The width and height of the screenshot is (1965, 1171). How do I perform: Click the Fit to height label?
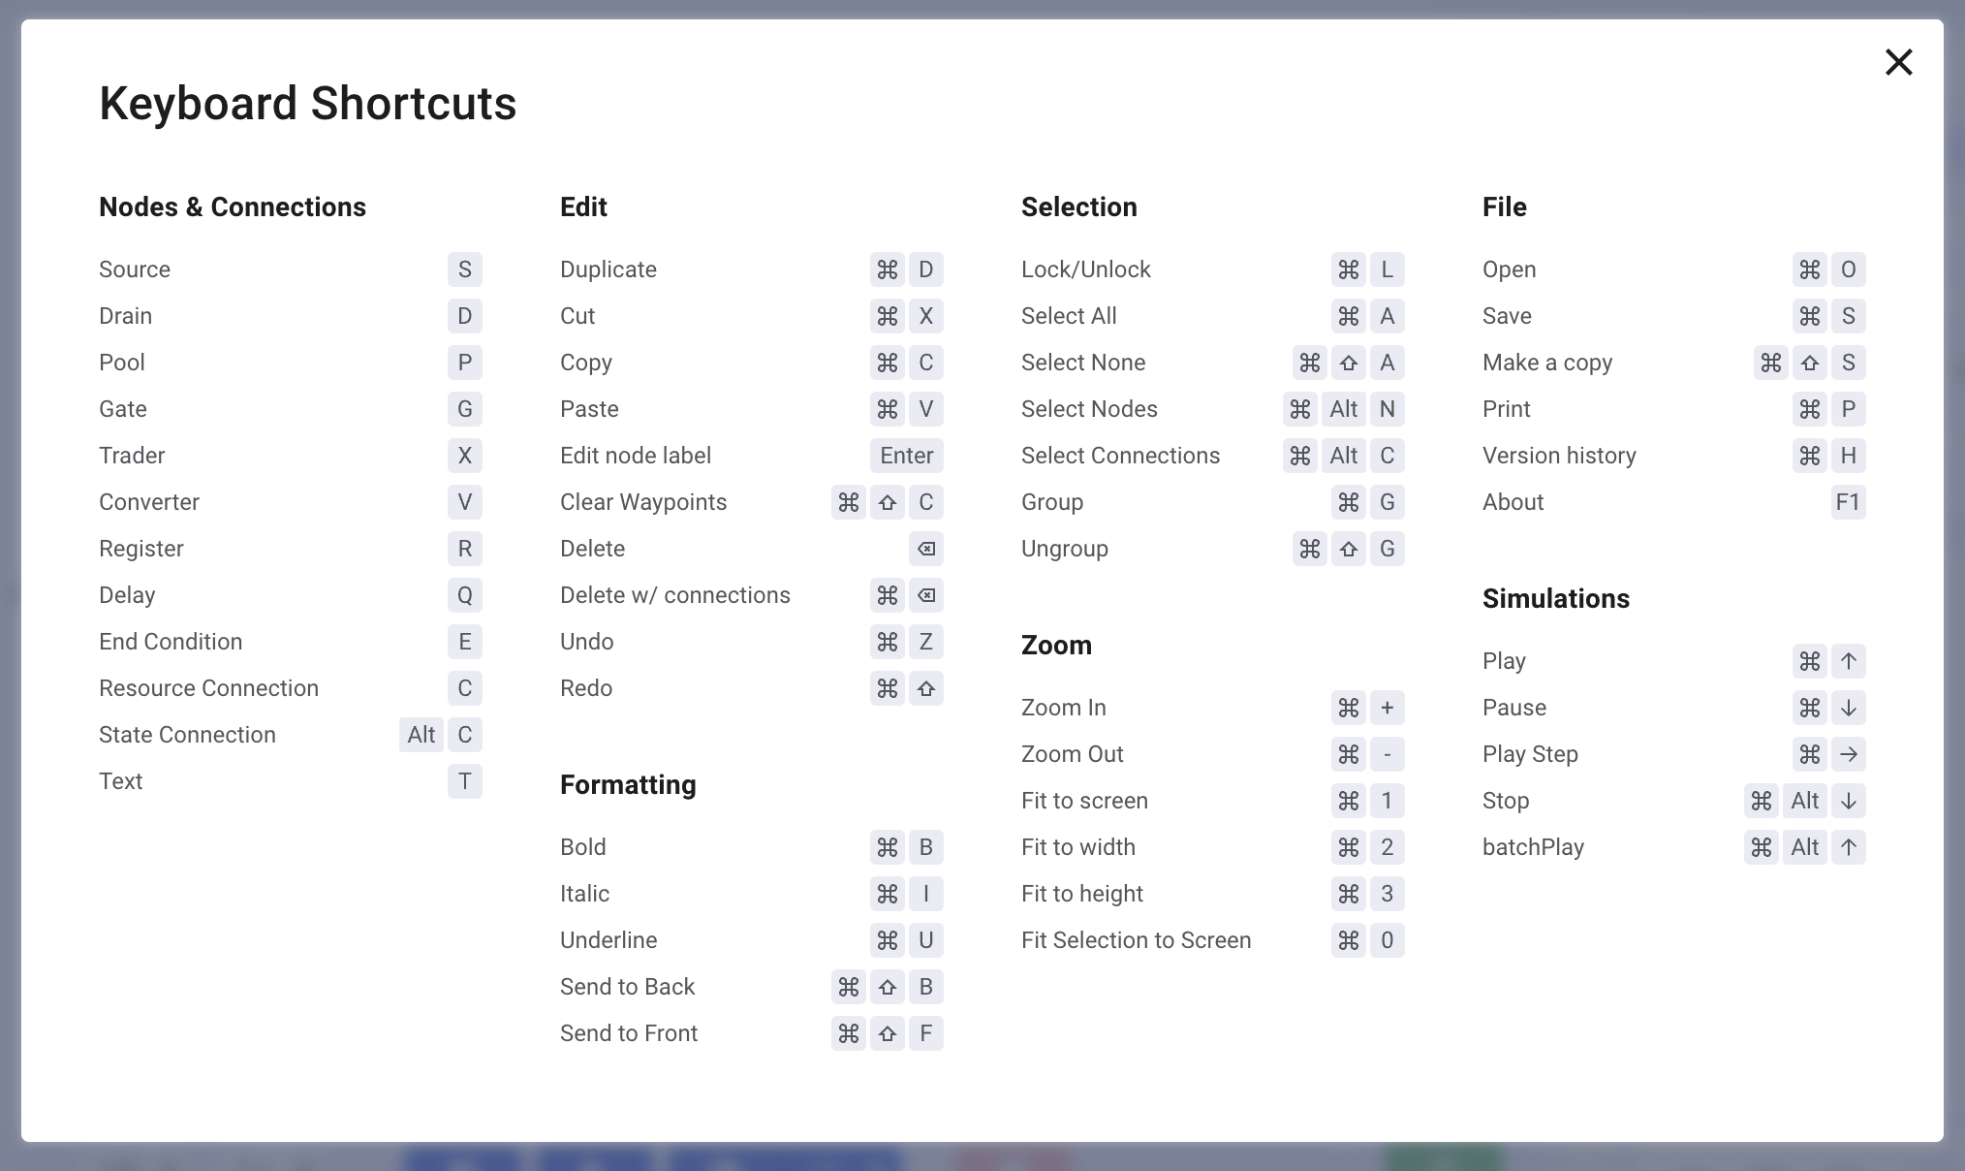point(1082,894)
